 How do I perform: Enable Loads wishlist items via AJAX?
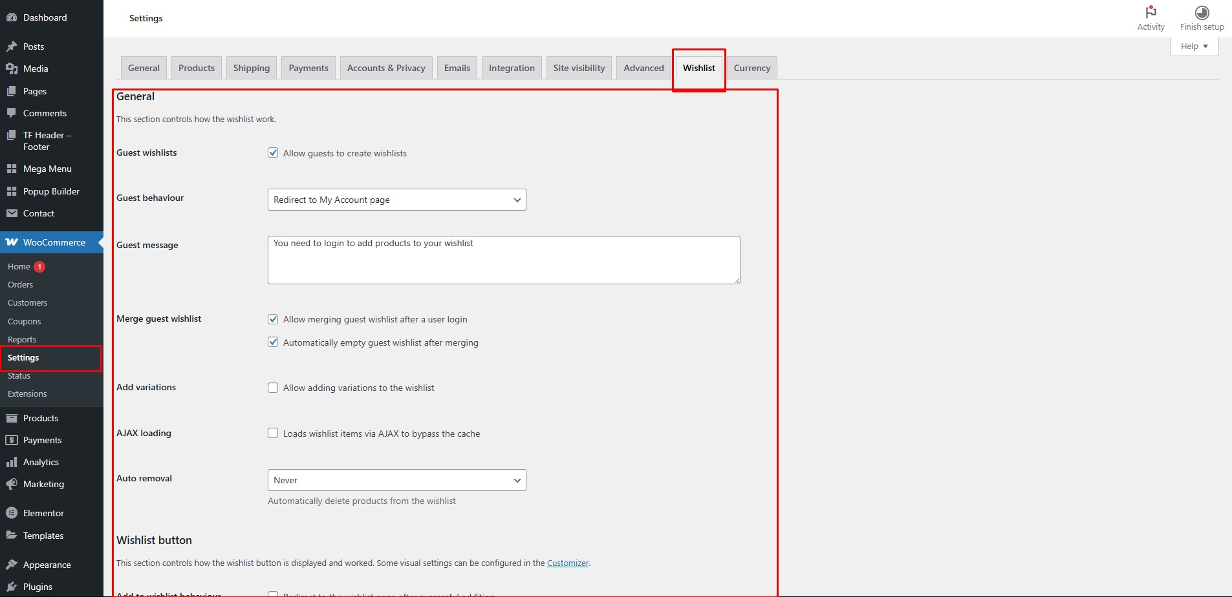click(273, 434)
